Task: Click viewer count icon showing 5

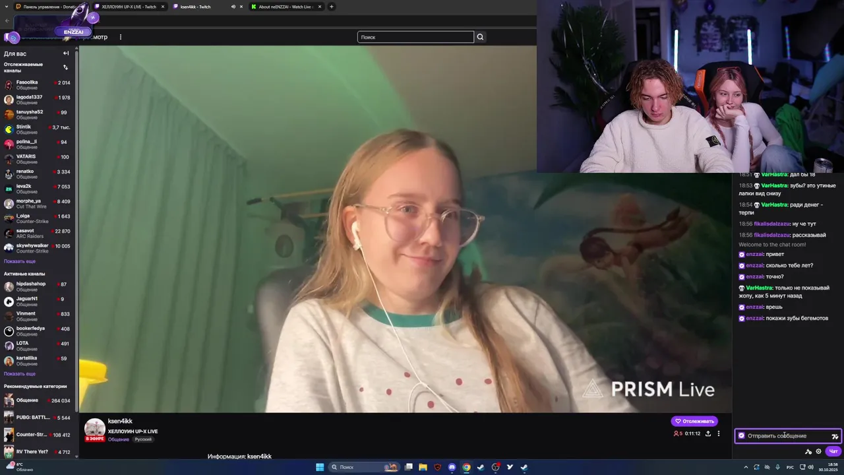Action: pyautogui.click(x=678, y=433)
